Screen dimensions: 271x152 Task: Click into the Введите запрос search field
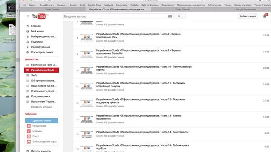tap(116, 16)
